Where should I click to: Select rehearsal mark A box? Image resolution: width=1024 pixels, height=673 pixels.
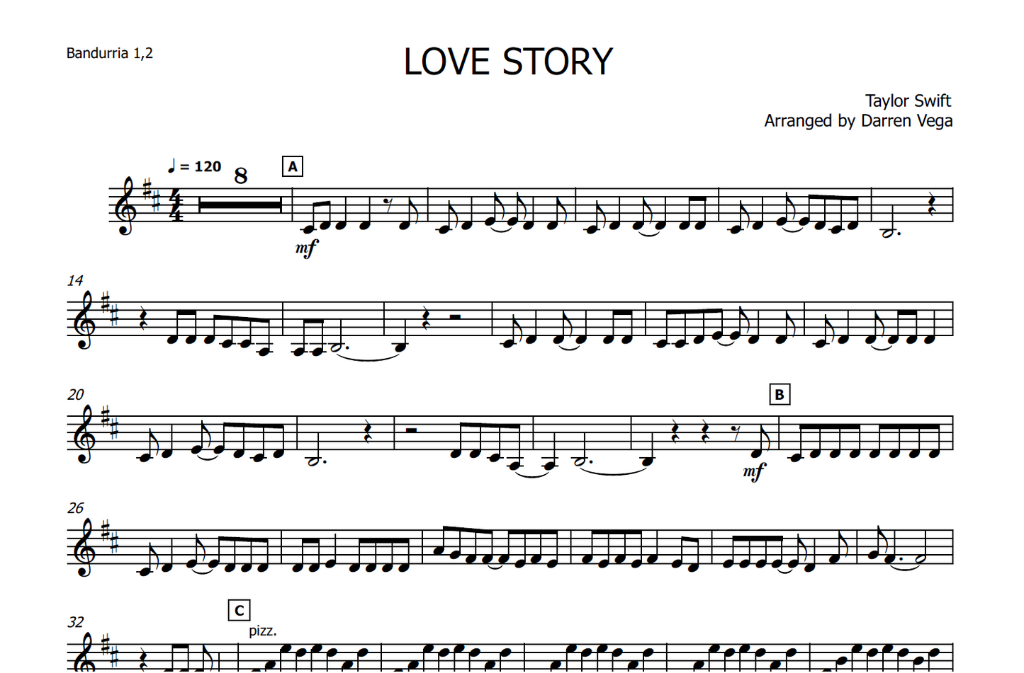(x=292, y=166)
